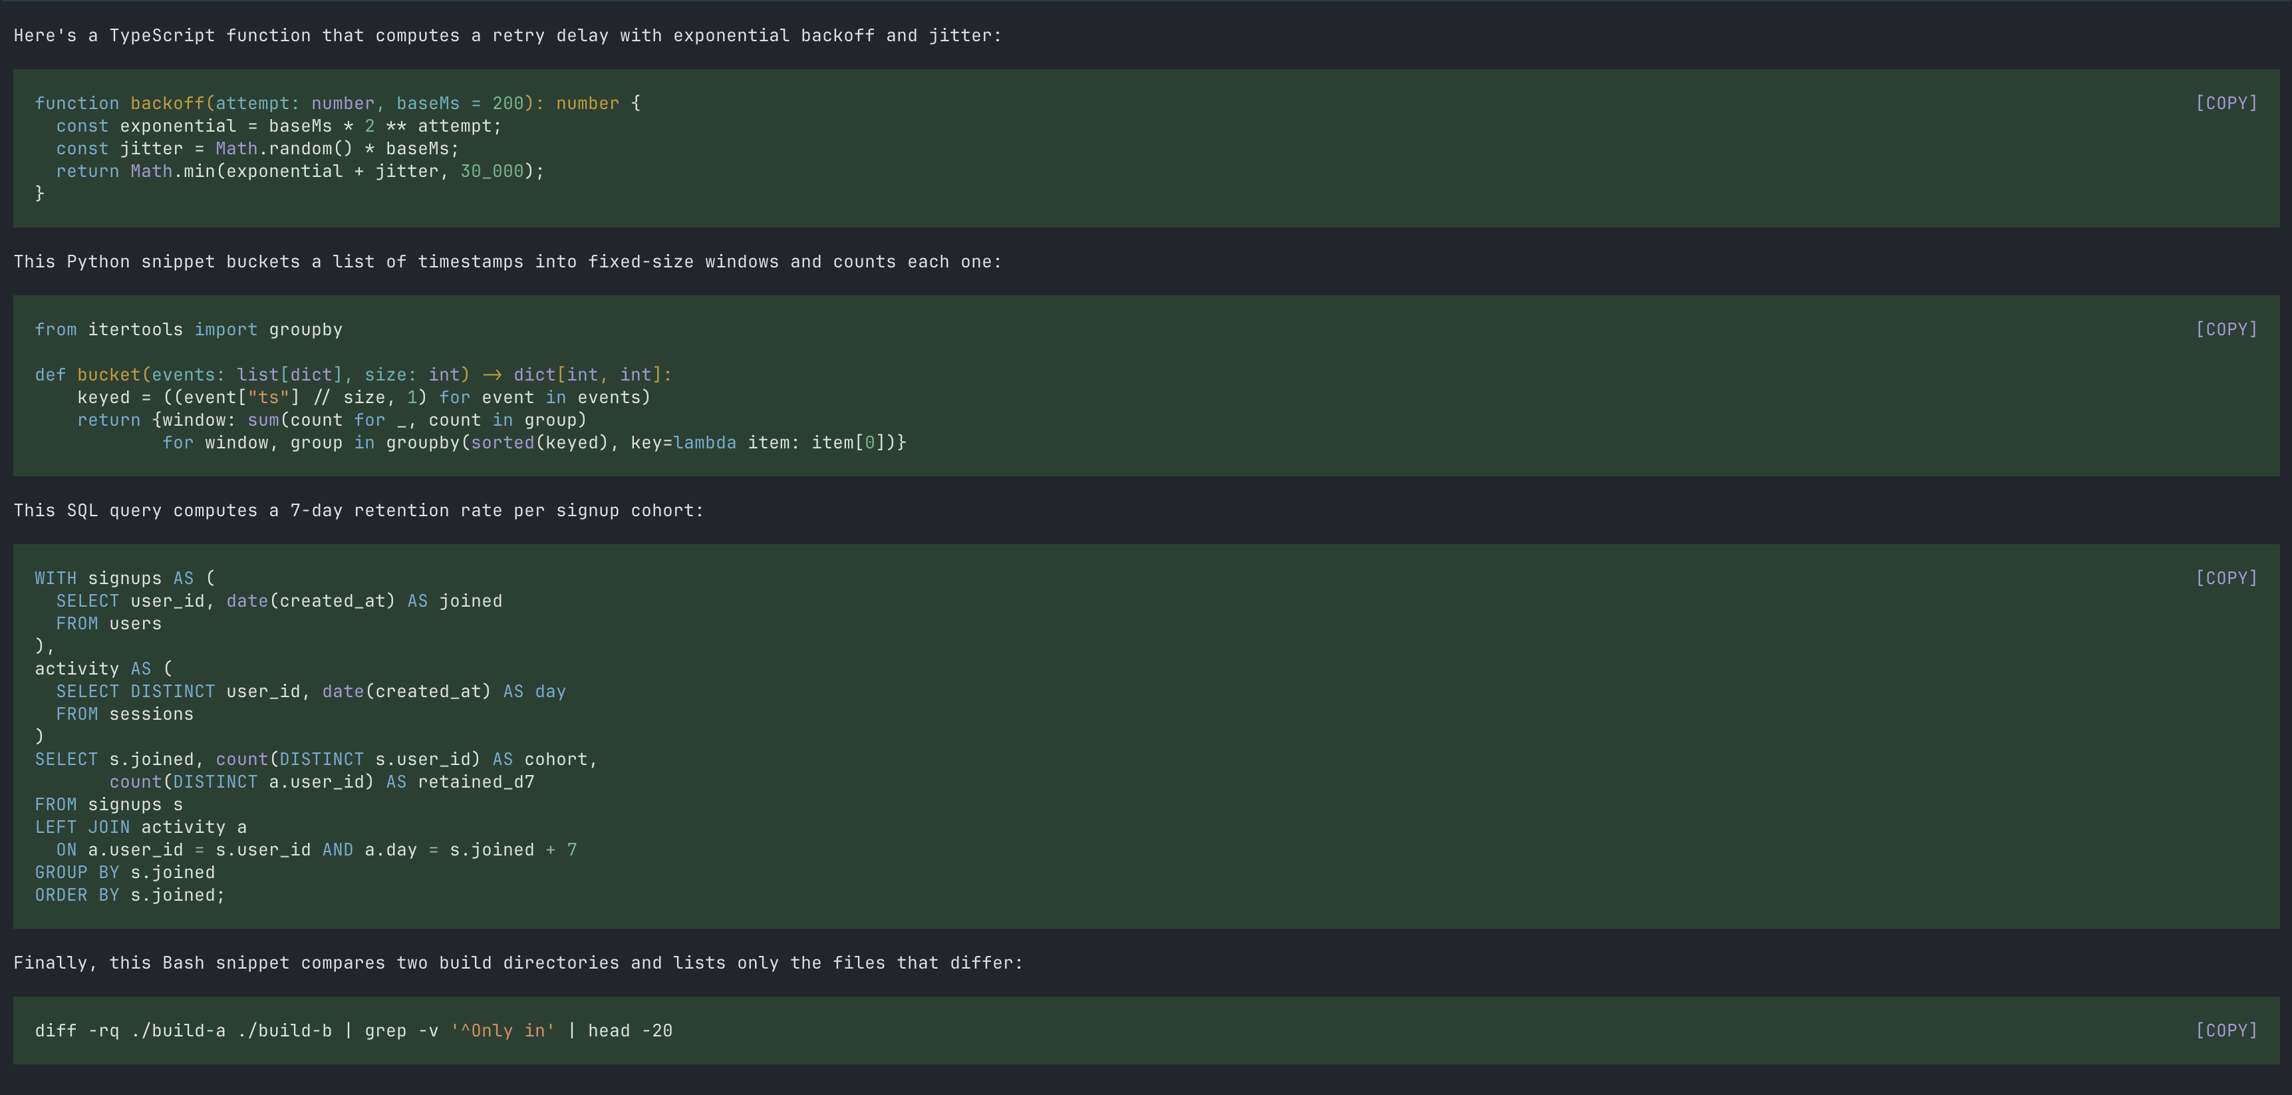Image resolution: width=2292 pixels, height=1095 pixels.
Task: Click the line starting 'keyed = ((event["ts"] // size'
Action: click(x=364, y=397)
